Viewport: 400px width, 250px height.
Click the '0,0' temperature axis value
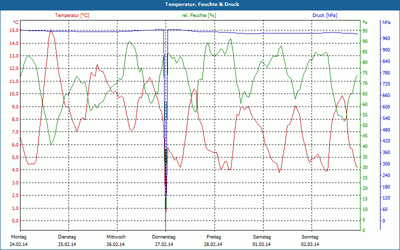(x=14, y=220)
